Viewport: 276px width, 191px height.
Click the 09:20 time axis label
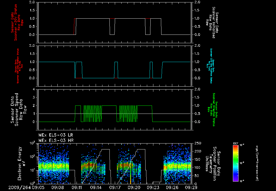[134, 187]
